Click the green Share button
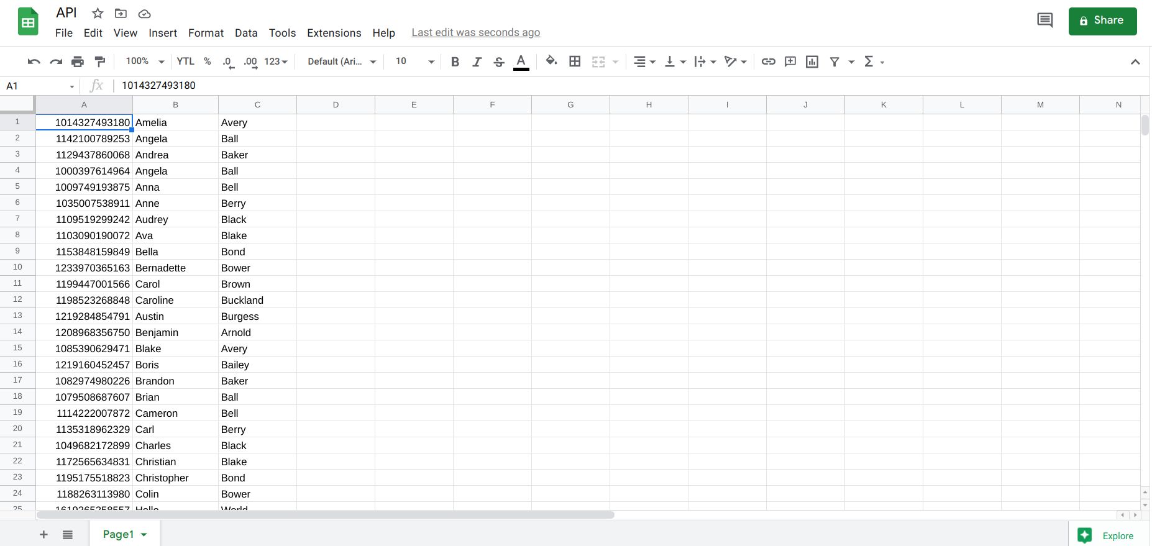Viewport: 1152px width, 546px height. pos(1102,21)
